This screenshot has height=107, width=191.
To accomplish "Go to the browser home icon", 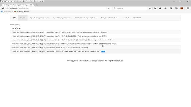I will (x=165, y=8).
